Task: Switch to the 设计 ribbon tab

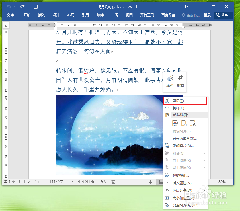Action: [x=56, y=15]
